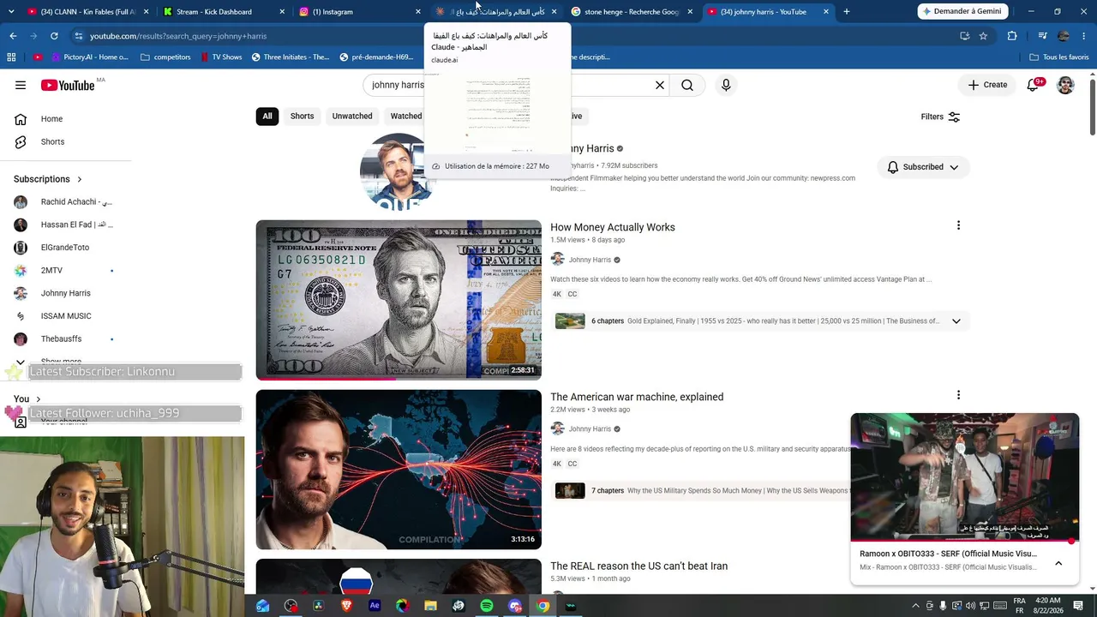Open YouTube notifications bell
The width and height of the screenshot is (1097, 617).
(x=1033, y=85)
